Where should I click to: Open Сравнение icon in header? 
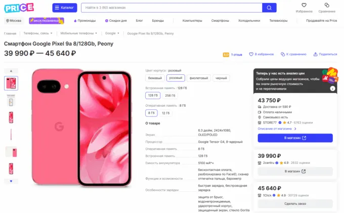click(326, 6)
